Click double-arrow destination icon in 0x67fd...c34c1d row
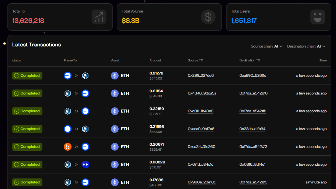This screenshot has width=336, height=189. (85, 165)
